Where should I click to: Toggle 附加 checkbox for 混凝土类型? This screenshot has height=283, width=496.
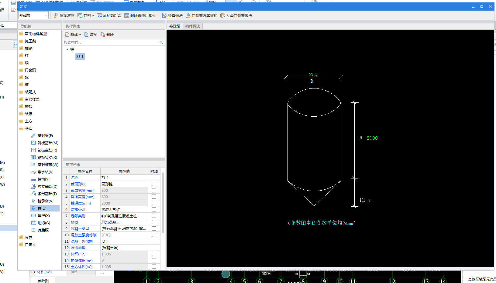point(154,228)
